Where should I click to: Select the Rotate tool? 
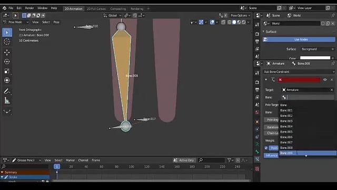click(7, 62)
